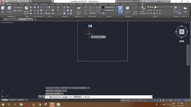The image size is (191, 107).
Task: Click the workspace switching gear in status bar
Action: (171, 100)
